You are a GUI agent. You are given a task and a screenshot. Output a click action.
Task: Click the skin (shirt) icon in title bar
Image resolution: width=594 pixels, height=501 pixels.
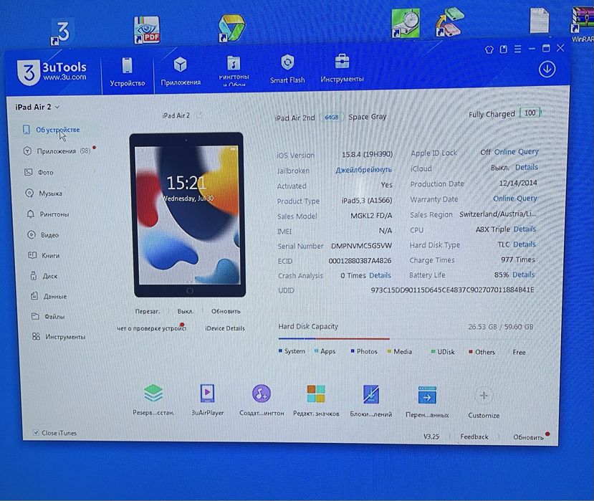[489, 49]
